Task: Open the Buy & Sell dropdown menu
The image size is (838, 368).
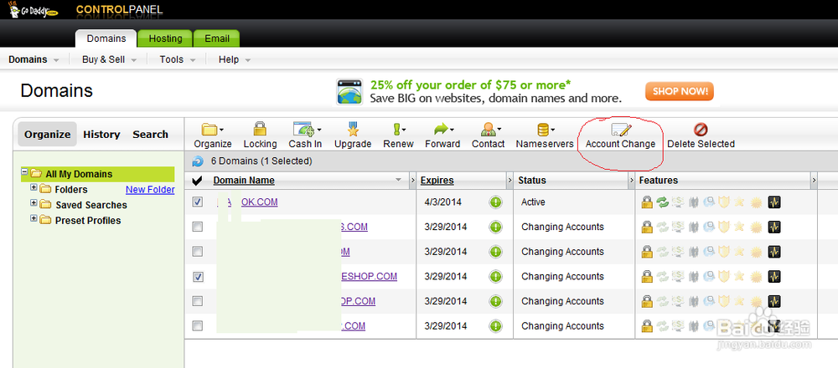Action: coord(109,59)
